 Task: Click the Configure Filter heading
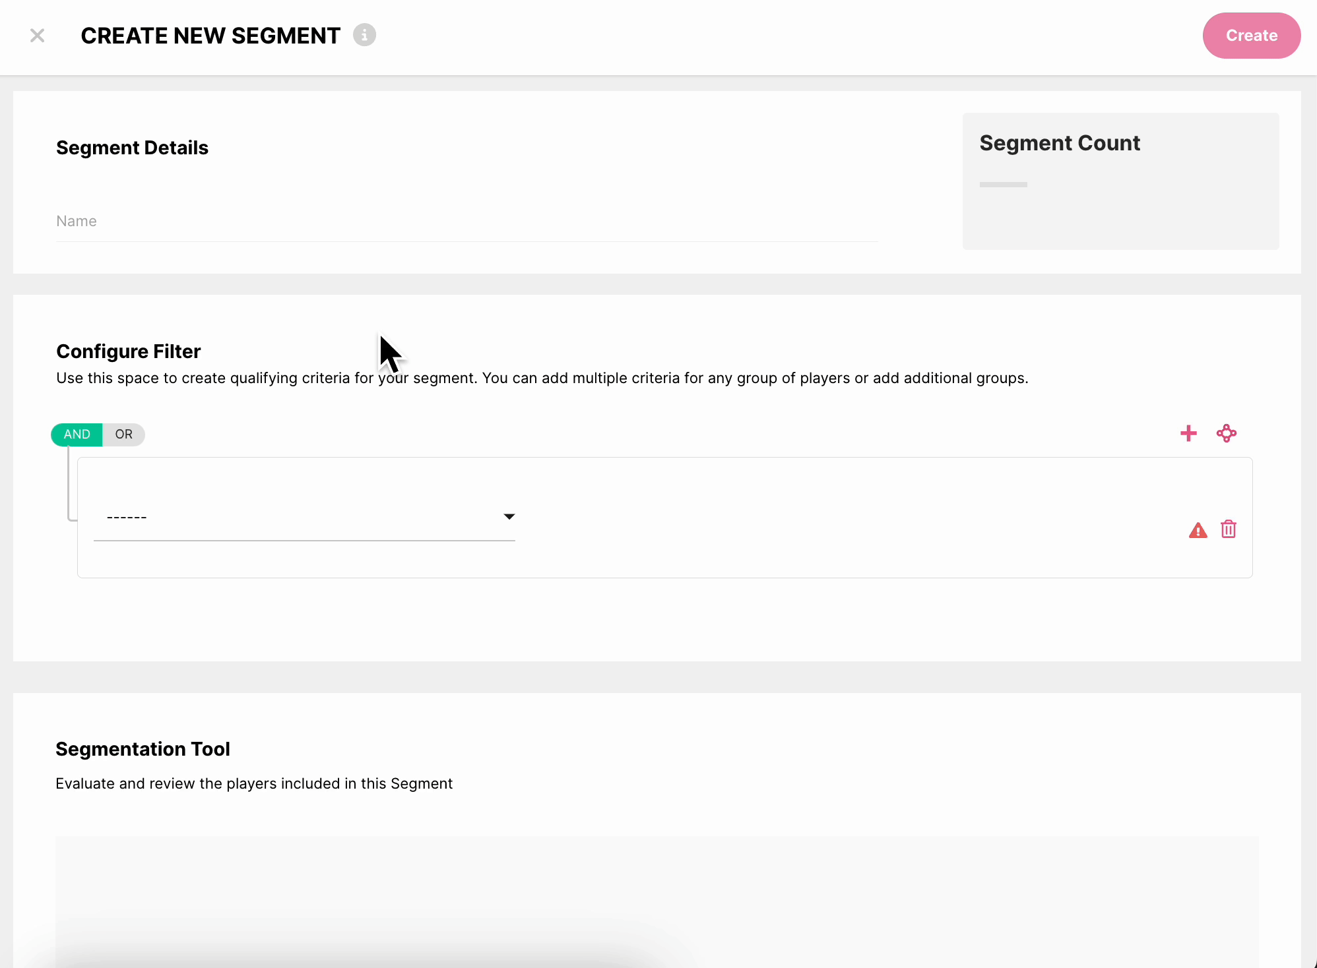click(129, 351)
